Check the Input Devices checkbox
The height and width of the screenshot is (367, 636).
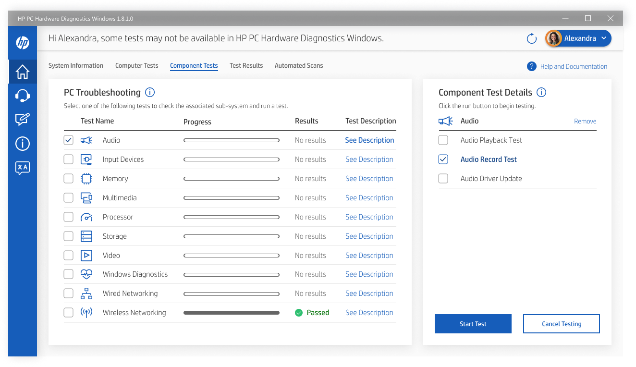pos(69,159)
